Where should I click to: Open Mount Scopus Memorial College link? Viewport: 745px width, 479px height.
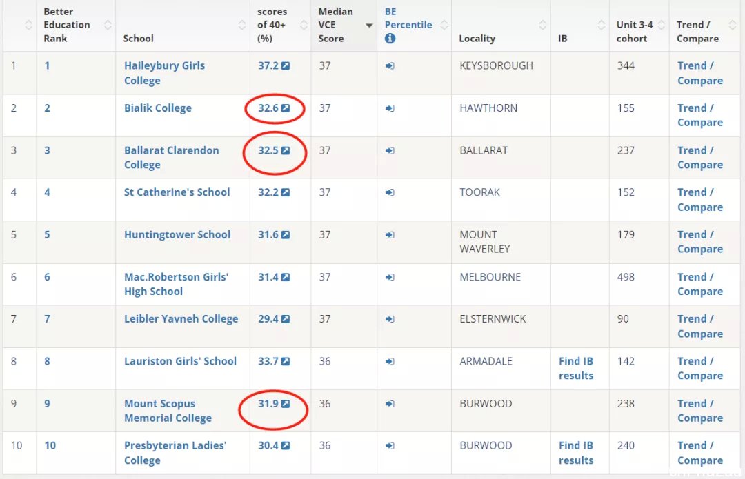coord(168,411)
